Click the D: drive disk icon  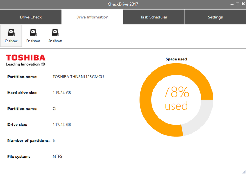coord(33,33)
